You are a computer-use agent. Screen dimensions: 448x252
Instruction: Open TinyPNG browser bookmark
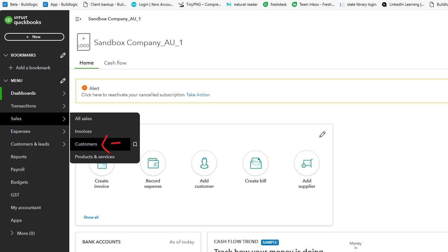click(200, 4)
